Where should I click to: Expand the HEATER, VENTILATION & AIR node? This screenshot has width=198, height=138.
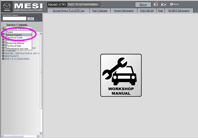click(x=3, y=53)
